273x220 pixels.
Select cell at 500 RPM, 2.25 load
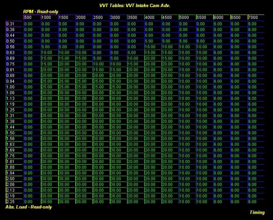(32, 202)
